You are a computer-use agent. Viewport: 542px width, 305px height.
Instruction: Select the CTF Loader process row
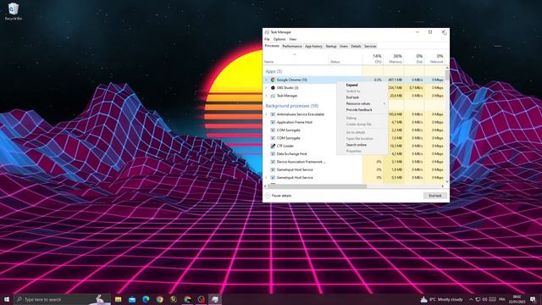click(x=354, y=146)
